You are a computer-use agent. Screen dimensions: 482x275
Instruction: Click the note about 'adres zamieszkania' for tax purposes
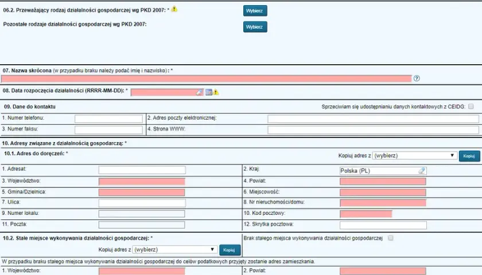pyautogui.click(x=158, y=262)
